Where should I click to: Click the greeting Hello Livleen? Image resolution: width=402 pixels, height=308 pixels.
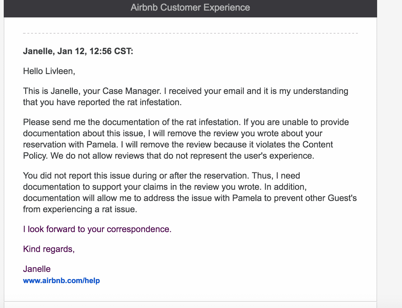click(x=49, y=71)
